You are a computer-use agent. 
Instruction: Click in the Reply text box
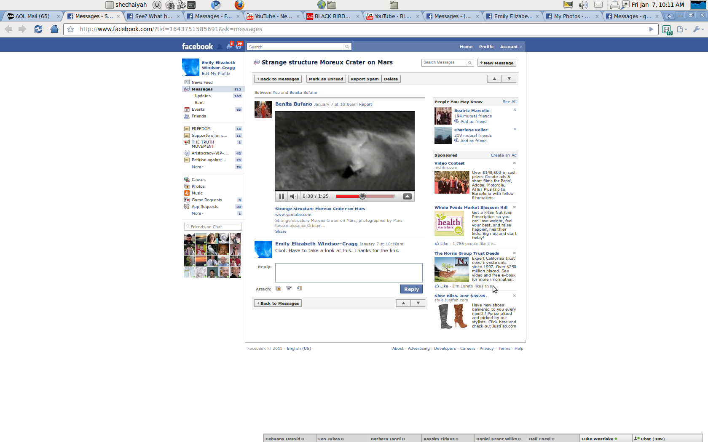pos(349,273)
